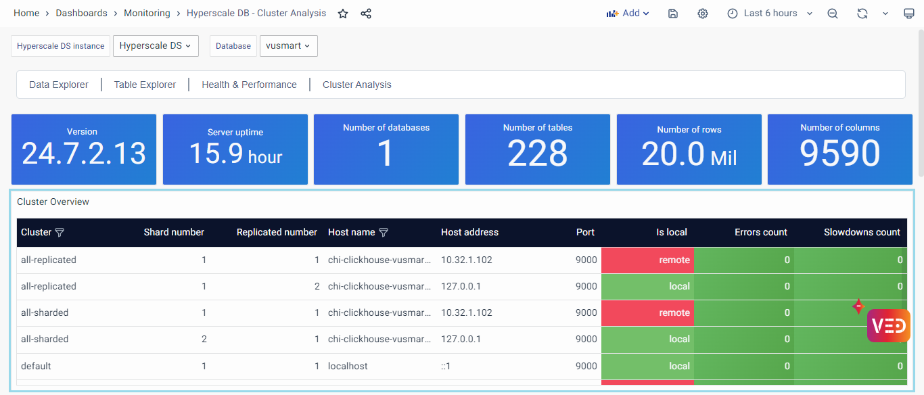Viewport: 924px width, 395px height.
Task: Zoom out the time range
Action: (833, 14)
